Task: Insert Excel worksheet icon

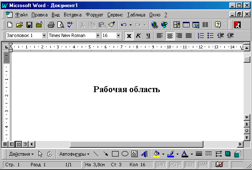Action: [x=196, y=25]
